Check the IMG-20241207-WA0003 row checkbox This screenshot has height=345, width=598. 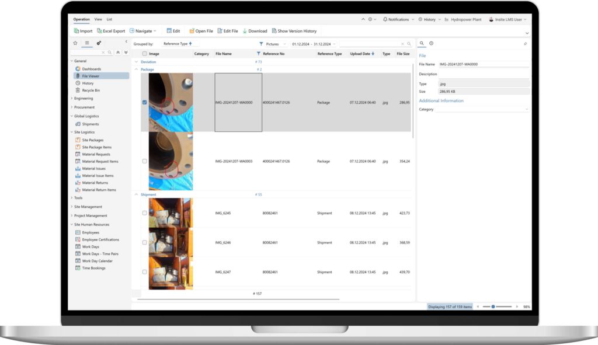pos(145,161)
